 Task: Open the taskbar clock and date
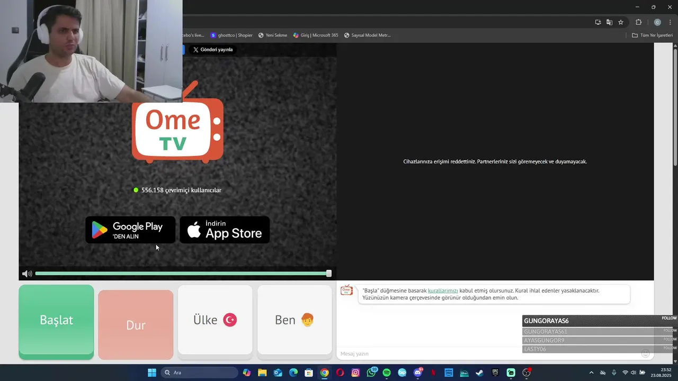click(661, 373)
